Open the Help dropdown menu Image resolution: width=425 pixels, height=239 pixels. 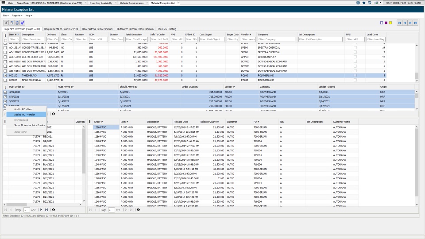pyautogui.click(x=29, y=15)
